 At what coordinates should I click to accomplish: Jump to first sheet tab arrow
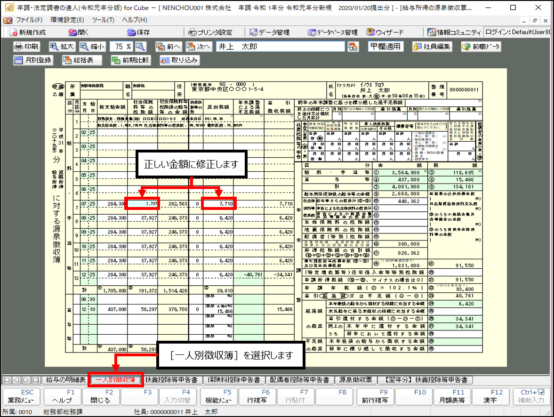(7, 380)
